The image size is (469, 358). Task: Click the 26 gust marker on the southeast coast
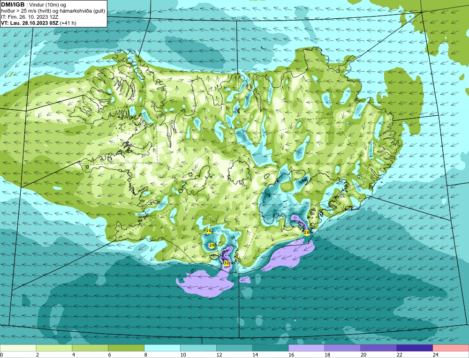tap(307, 232)
